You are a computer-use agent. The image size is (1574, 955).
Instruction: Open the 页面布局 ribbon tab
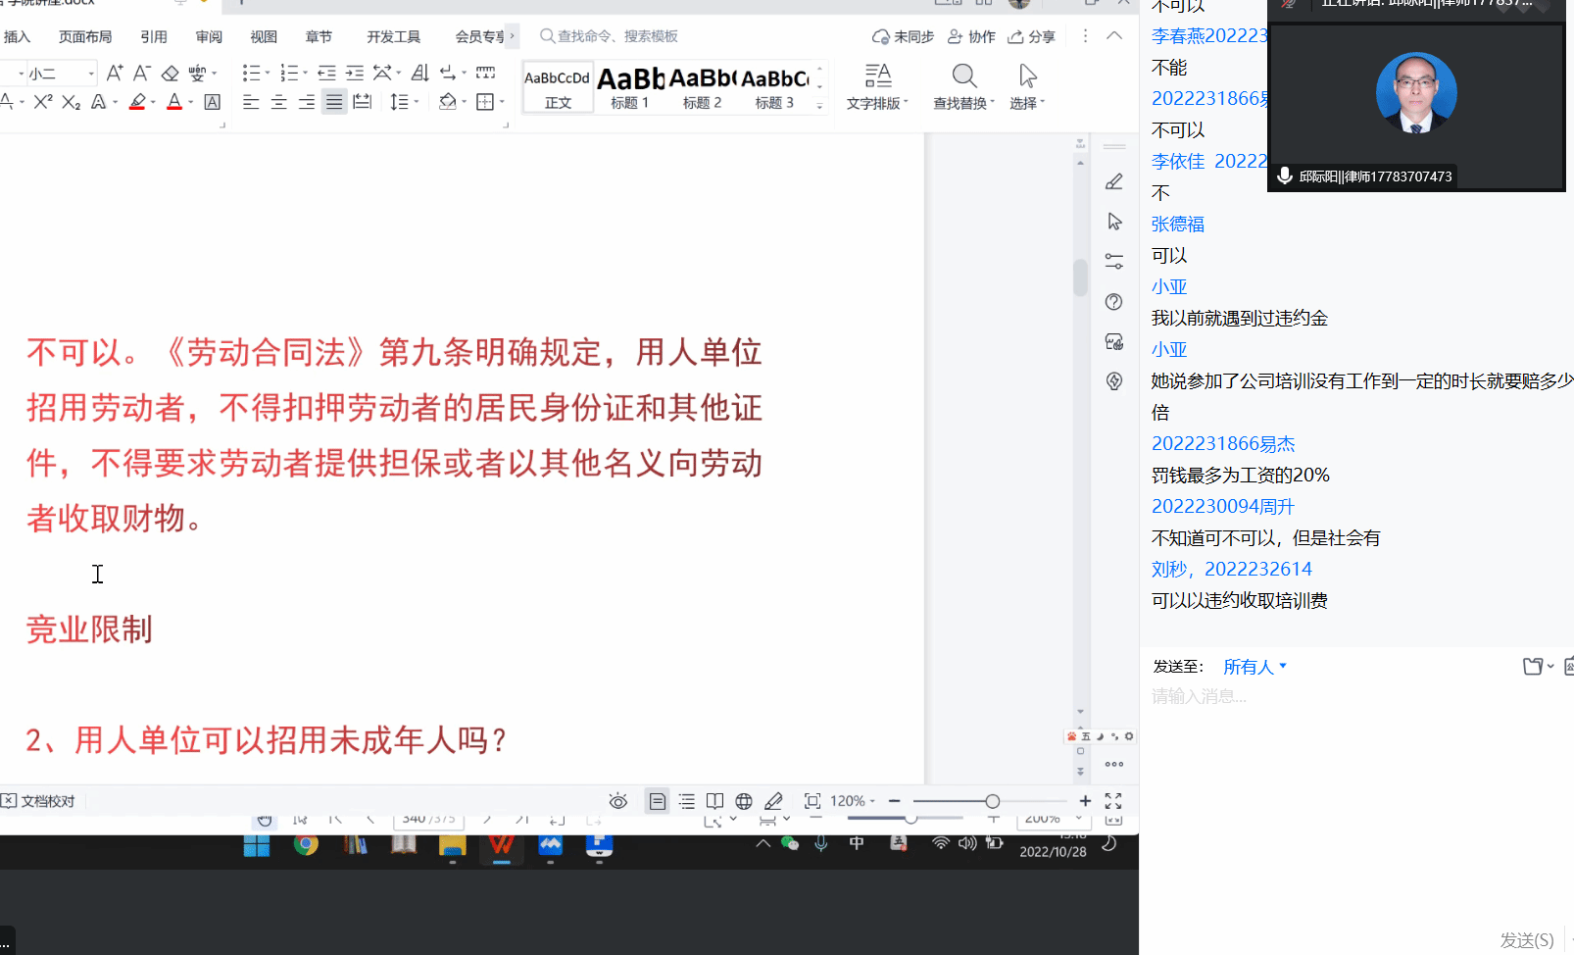point(85,36)
